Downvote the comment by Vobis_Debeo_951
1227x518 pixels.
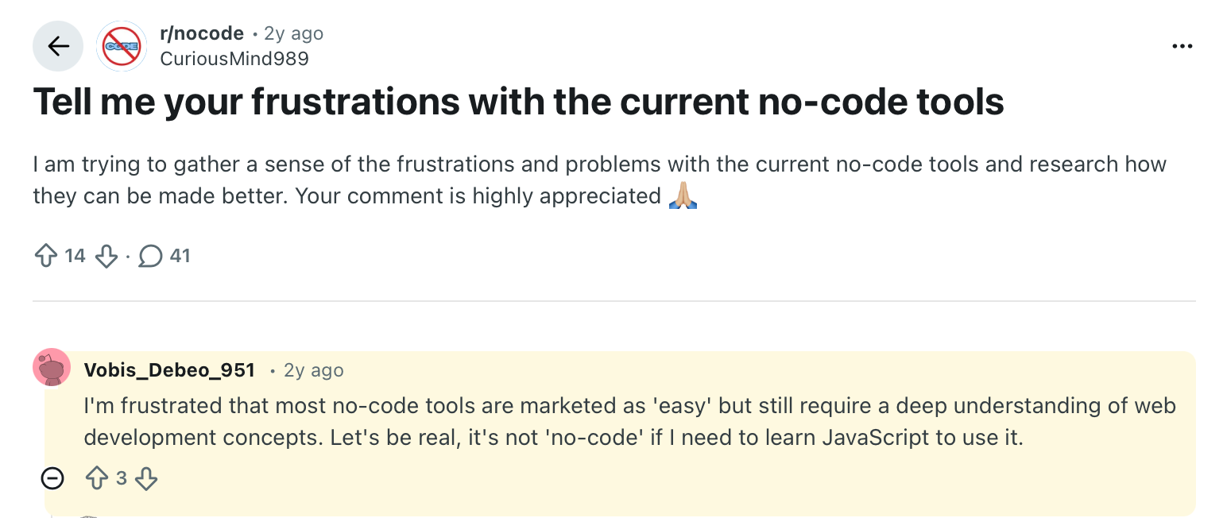(146, 478)
